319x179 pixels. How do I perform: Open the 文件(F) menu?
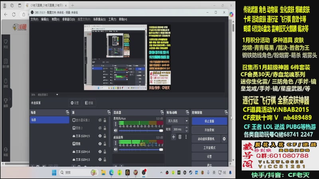pos(34,19)
